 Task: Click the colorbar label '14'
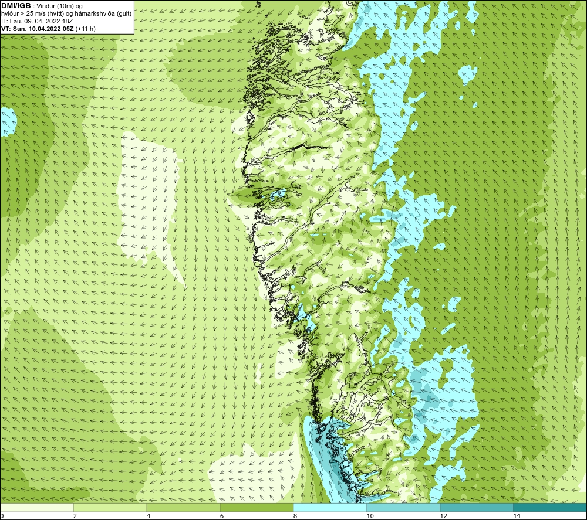pyautogui.click(x=517, y=516)
